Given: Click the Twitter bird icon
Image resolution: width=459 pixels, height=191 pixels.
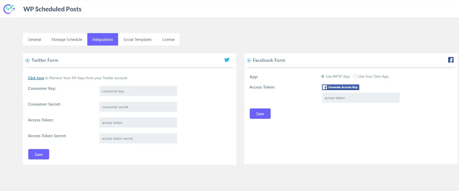Looking at the screenshot, I should coord(227,60).
